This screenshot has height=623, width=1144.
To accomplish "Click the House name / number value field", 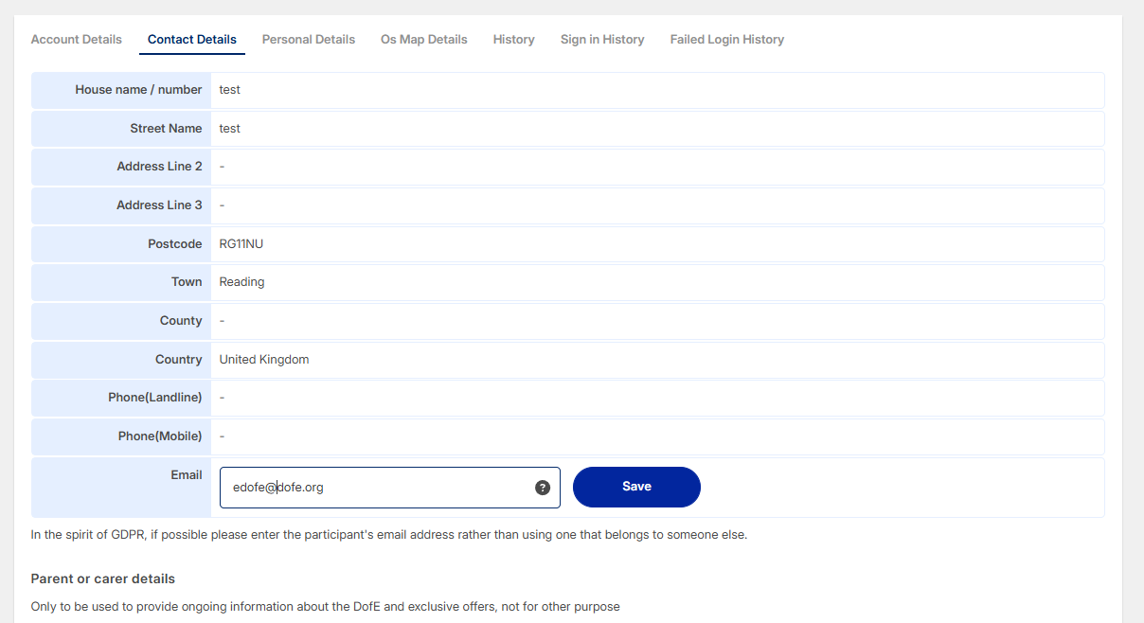I will click(656, 90).
